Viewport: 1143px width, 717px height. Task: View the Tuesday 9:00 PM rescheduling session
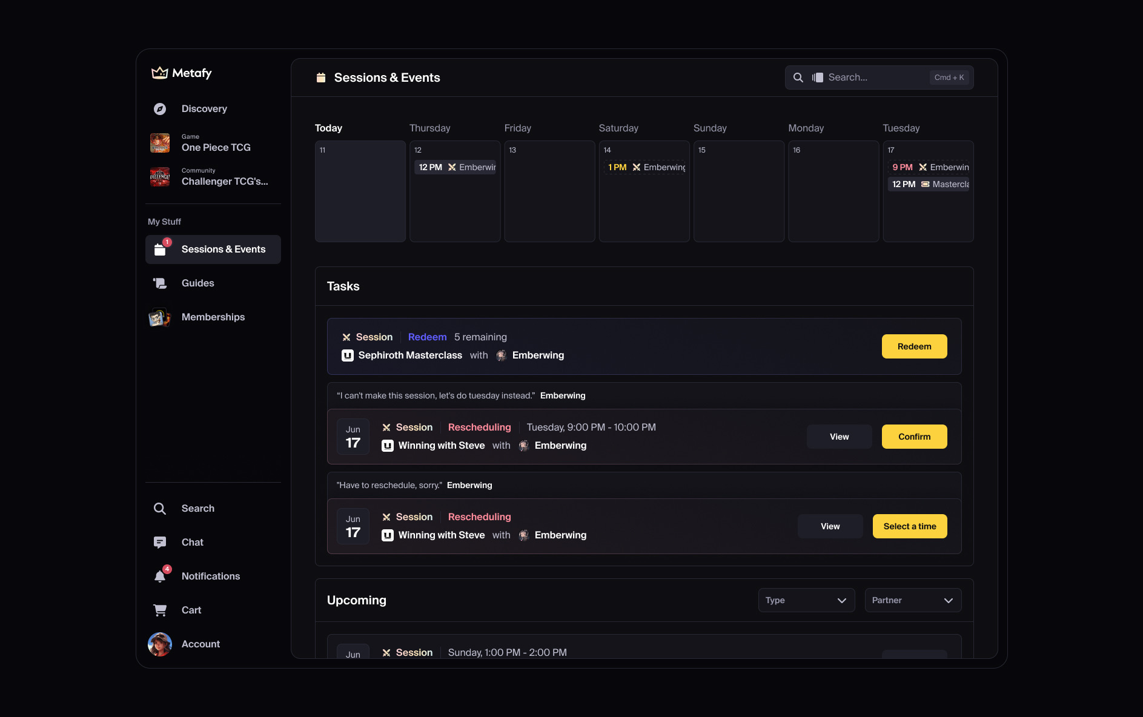coord(840,437)
